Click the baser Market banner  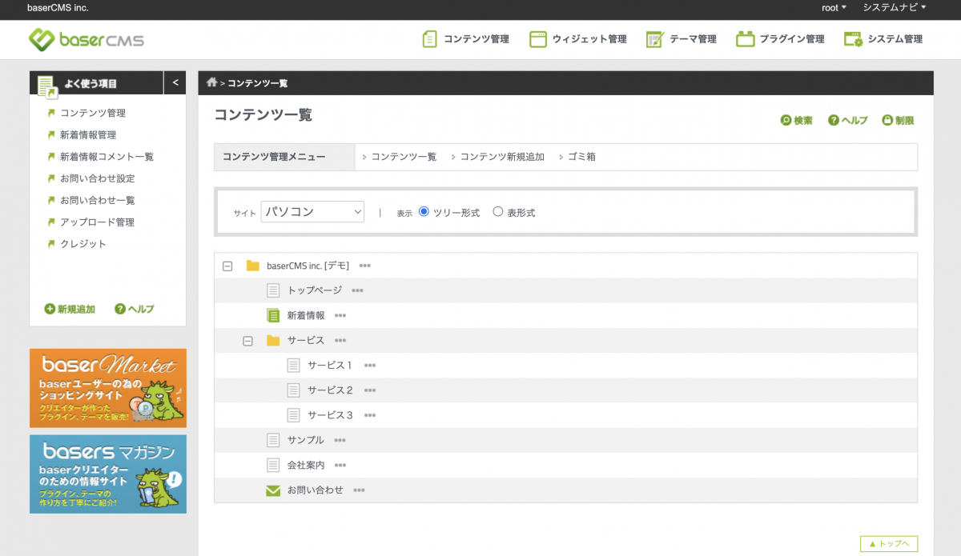click(108, 388)
